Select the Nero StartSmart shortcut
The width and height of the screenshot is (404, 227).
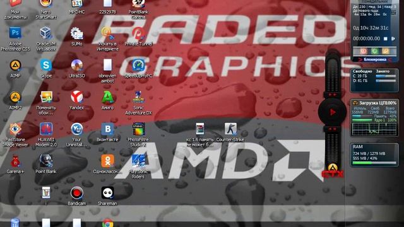[46, 4]
